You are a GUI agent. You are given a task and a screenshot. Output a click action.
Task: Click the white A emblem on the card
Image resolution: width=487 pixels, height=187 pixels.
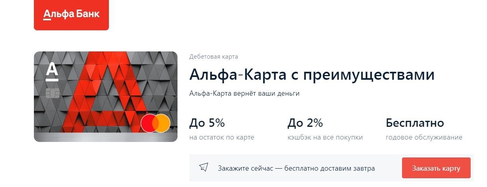pyautogui.click(x=52, y=72)
